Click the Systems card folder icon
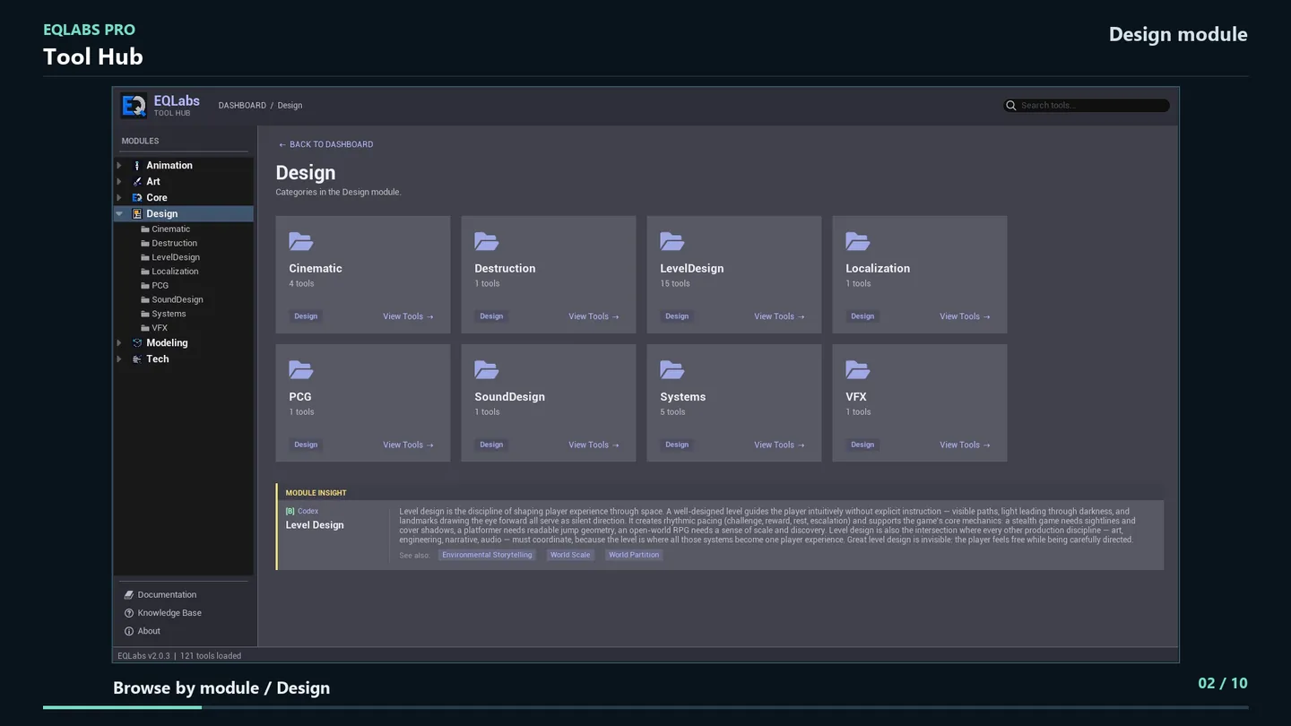The image size is (1291, 726). pyautogui.click(x=672, y=369)
